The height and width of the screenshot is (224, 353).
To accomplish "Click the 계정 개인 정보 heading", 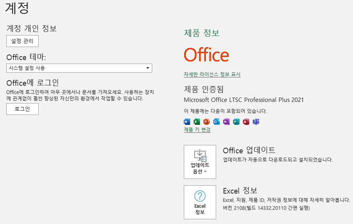I will (x=32, y=28).
